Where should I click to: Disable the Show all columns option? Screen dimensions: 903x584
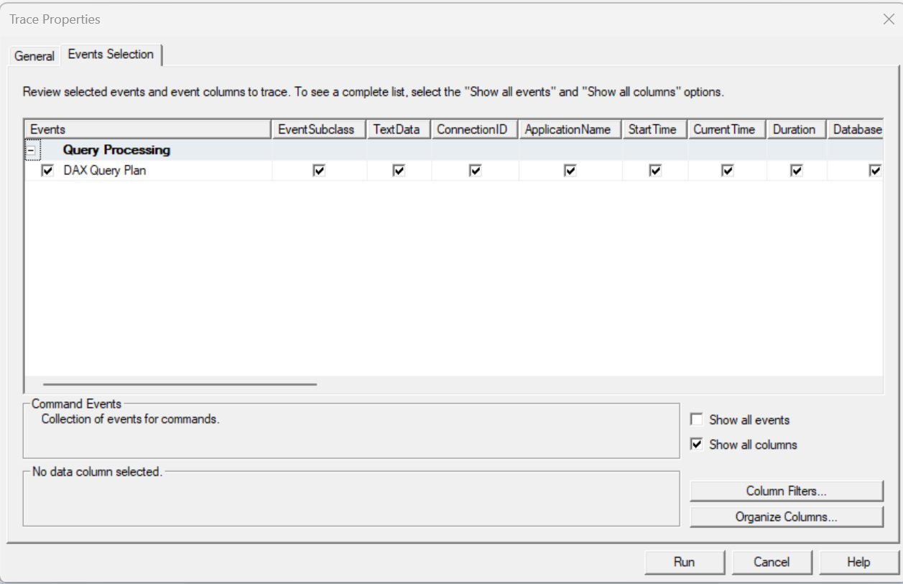click(x=696, y=444)
